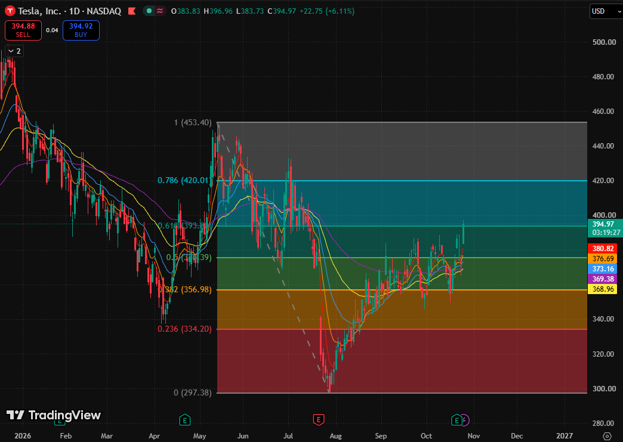Open the red earnings marker near Aug

(318, 419)
